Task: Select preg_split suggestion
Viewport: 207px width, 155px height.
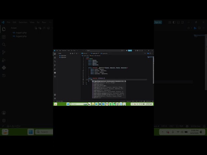Action: click(x=109, y=96)
